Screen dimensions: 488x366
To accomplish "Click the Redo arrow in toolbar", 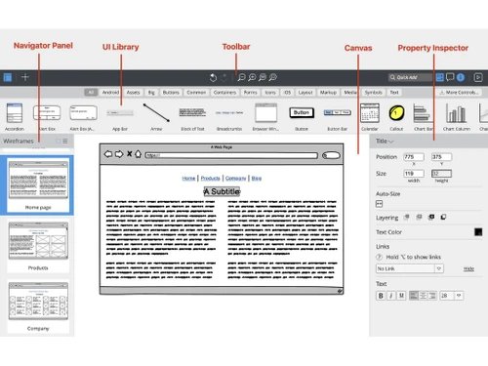I will [x=224, y=77].
